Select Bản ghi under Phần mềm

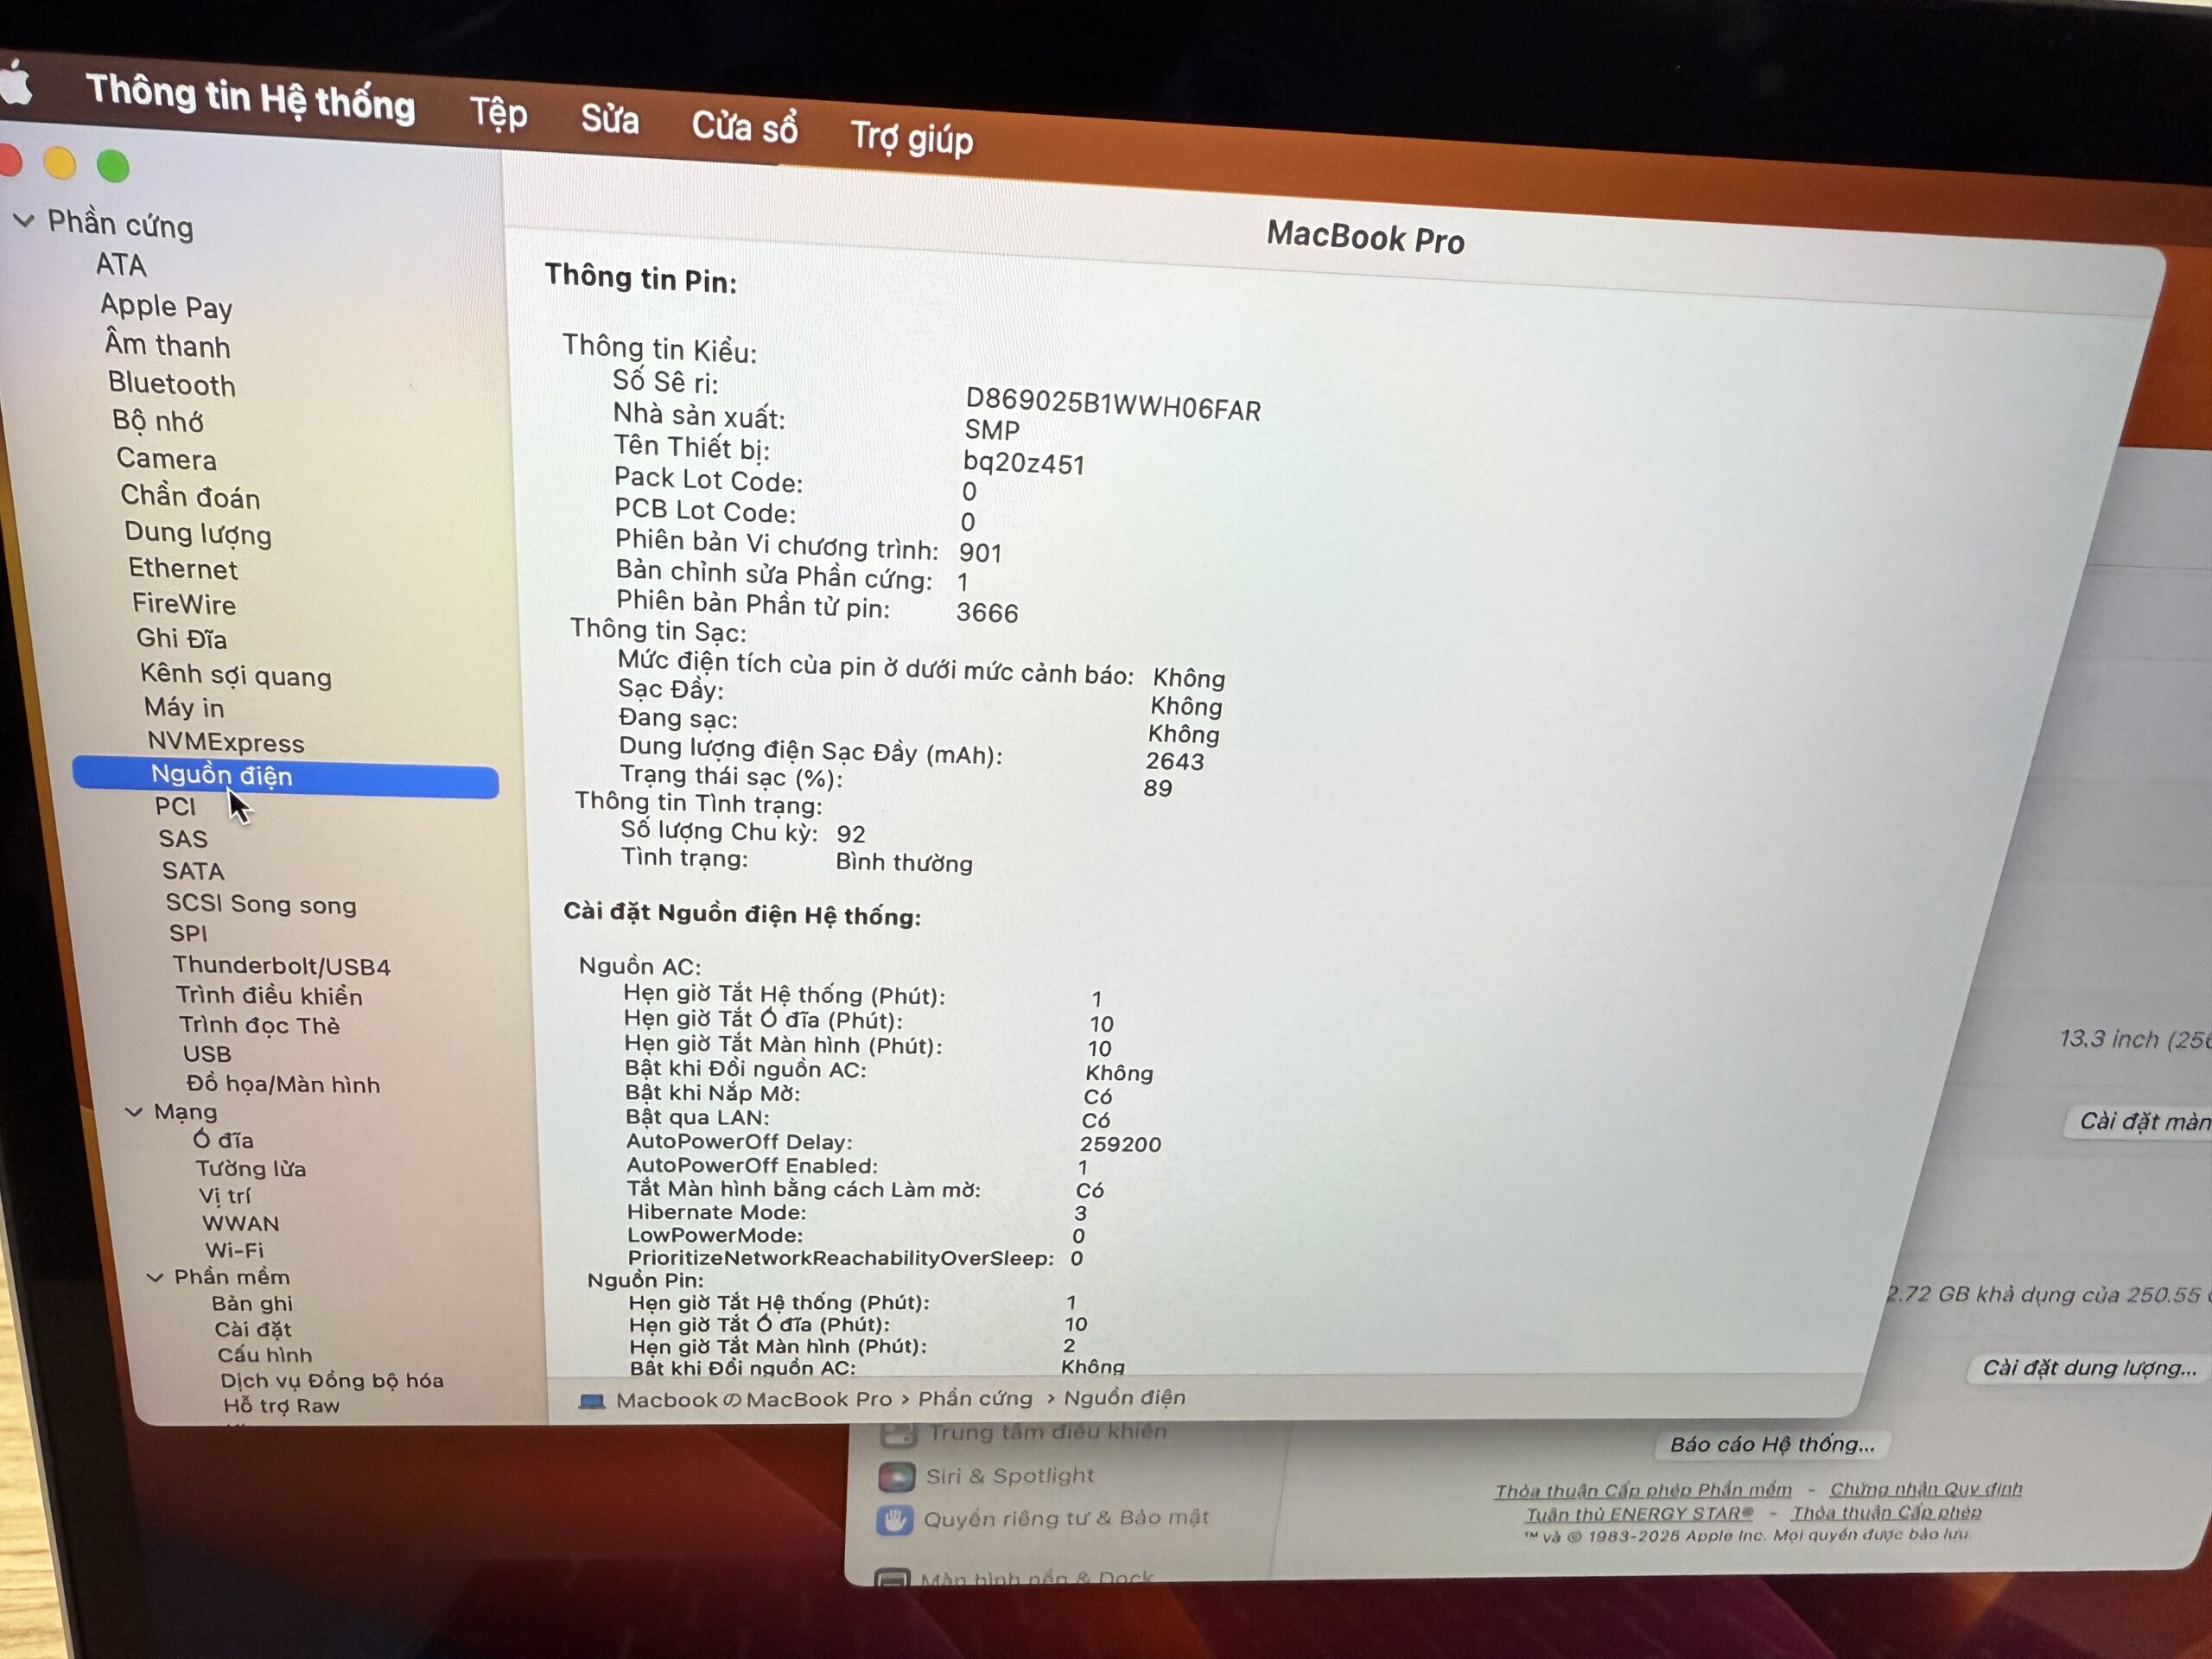pyautogui.click(x=252, y=1303)
